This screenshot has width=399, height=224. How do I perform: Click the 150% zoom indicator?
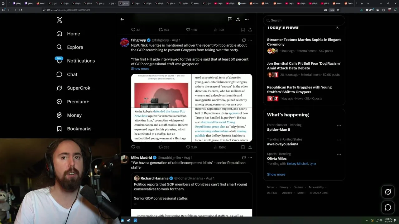pyautogui.click(x=332, y=10)
